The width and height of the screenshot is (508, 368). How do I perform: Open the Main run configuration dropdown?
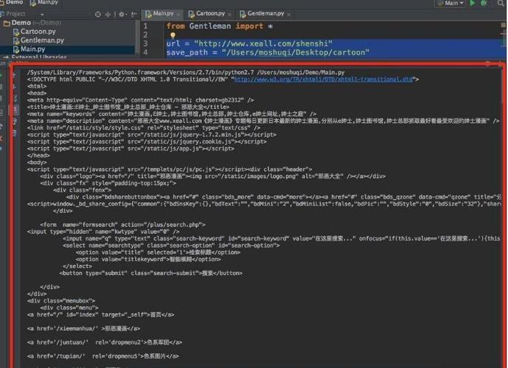[450, 3]
